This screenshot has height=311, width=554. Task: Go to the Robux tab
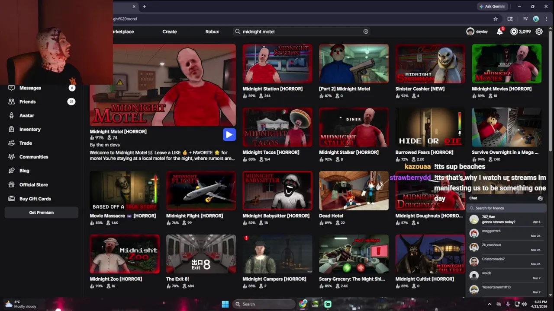pyautogui.click(x=212, y=32)
